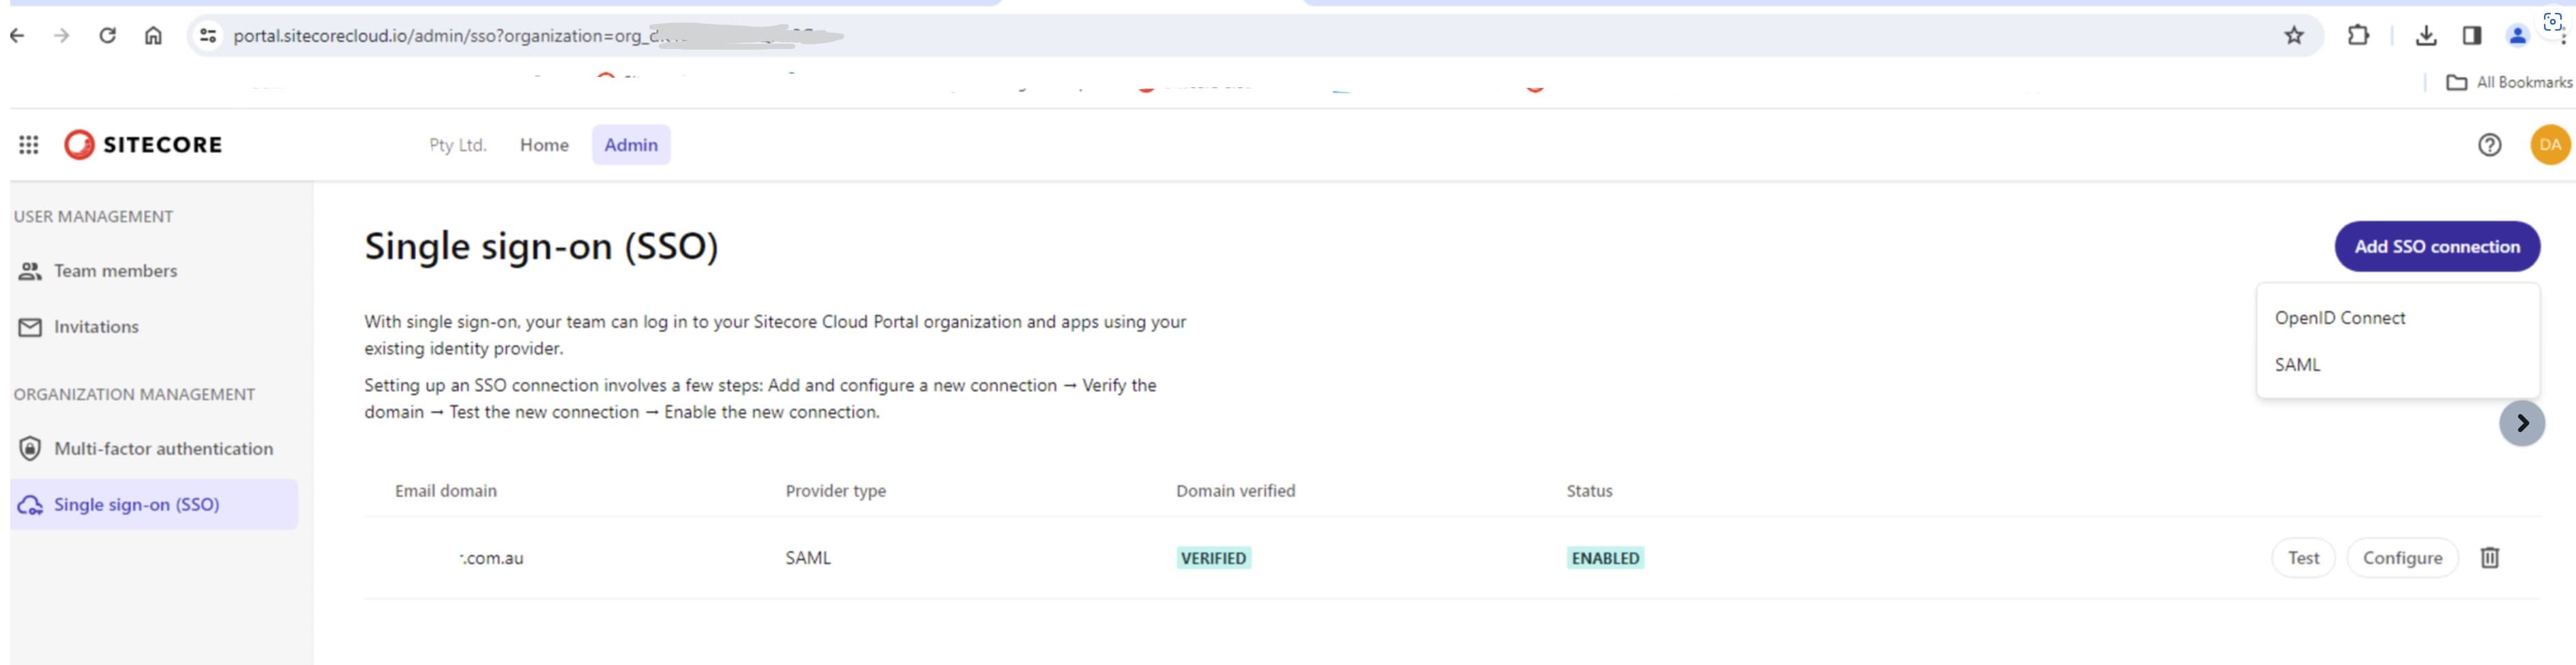The height and width of the screenshot is (665, 2576).
Task: Click the ORGANIZATION MANAGEMENT section label
Action: [134, 395]
